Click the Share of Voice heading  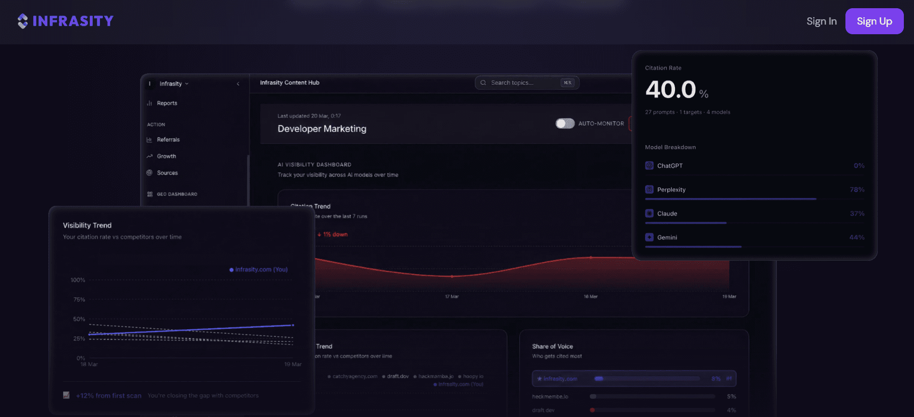click(552, 347)
